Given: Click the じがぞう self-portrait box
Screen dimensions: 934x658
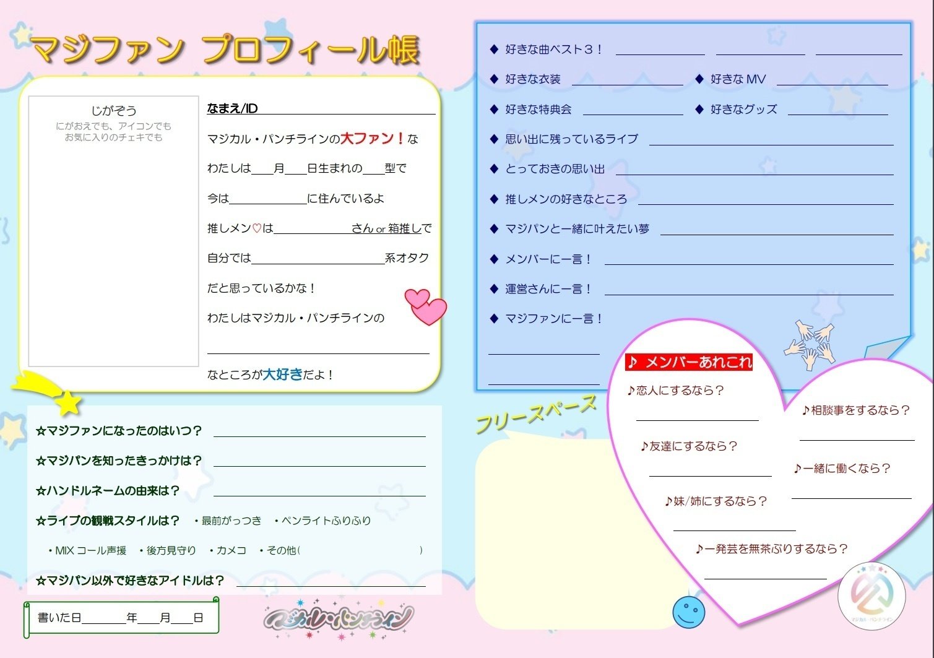Looking at the screenshot, I should click(x=113, y=231).
